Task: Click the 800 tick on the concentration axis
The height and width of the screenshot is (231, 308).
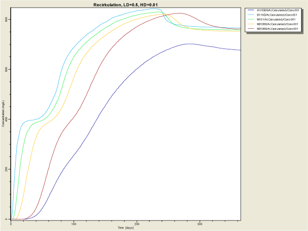Action: (x=7, y=19)
